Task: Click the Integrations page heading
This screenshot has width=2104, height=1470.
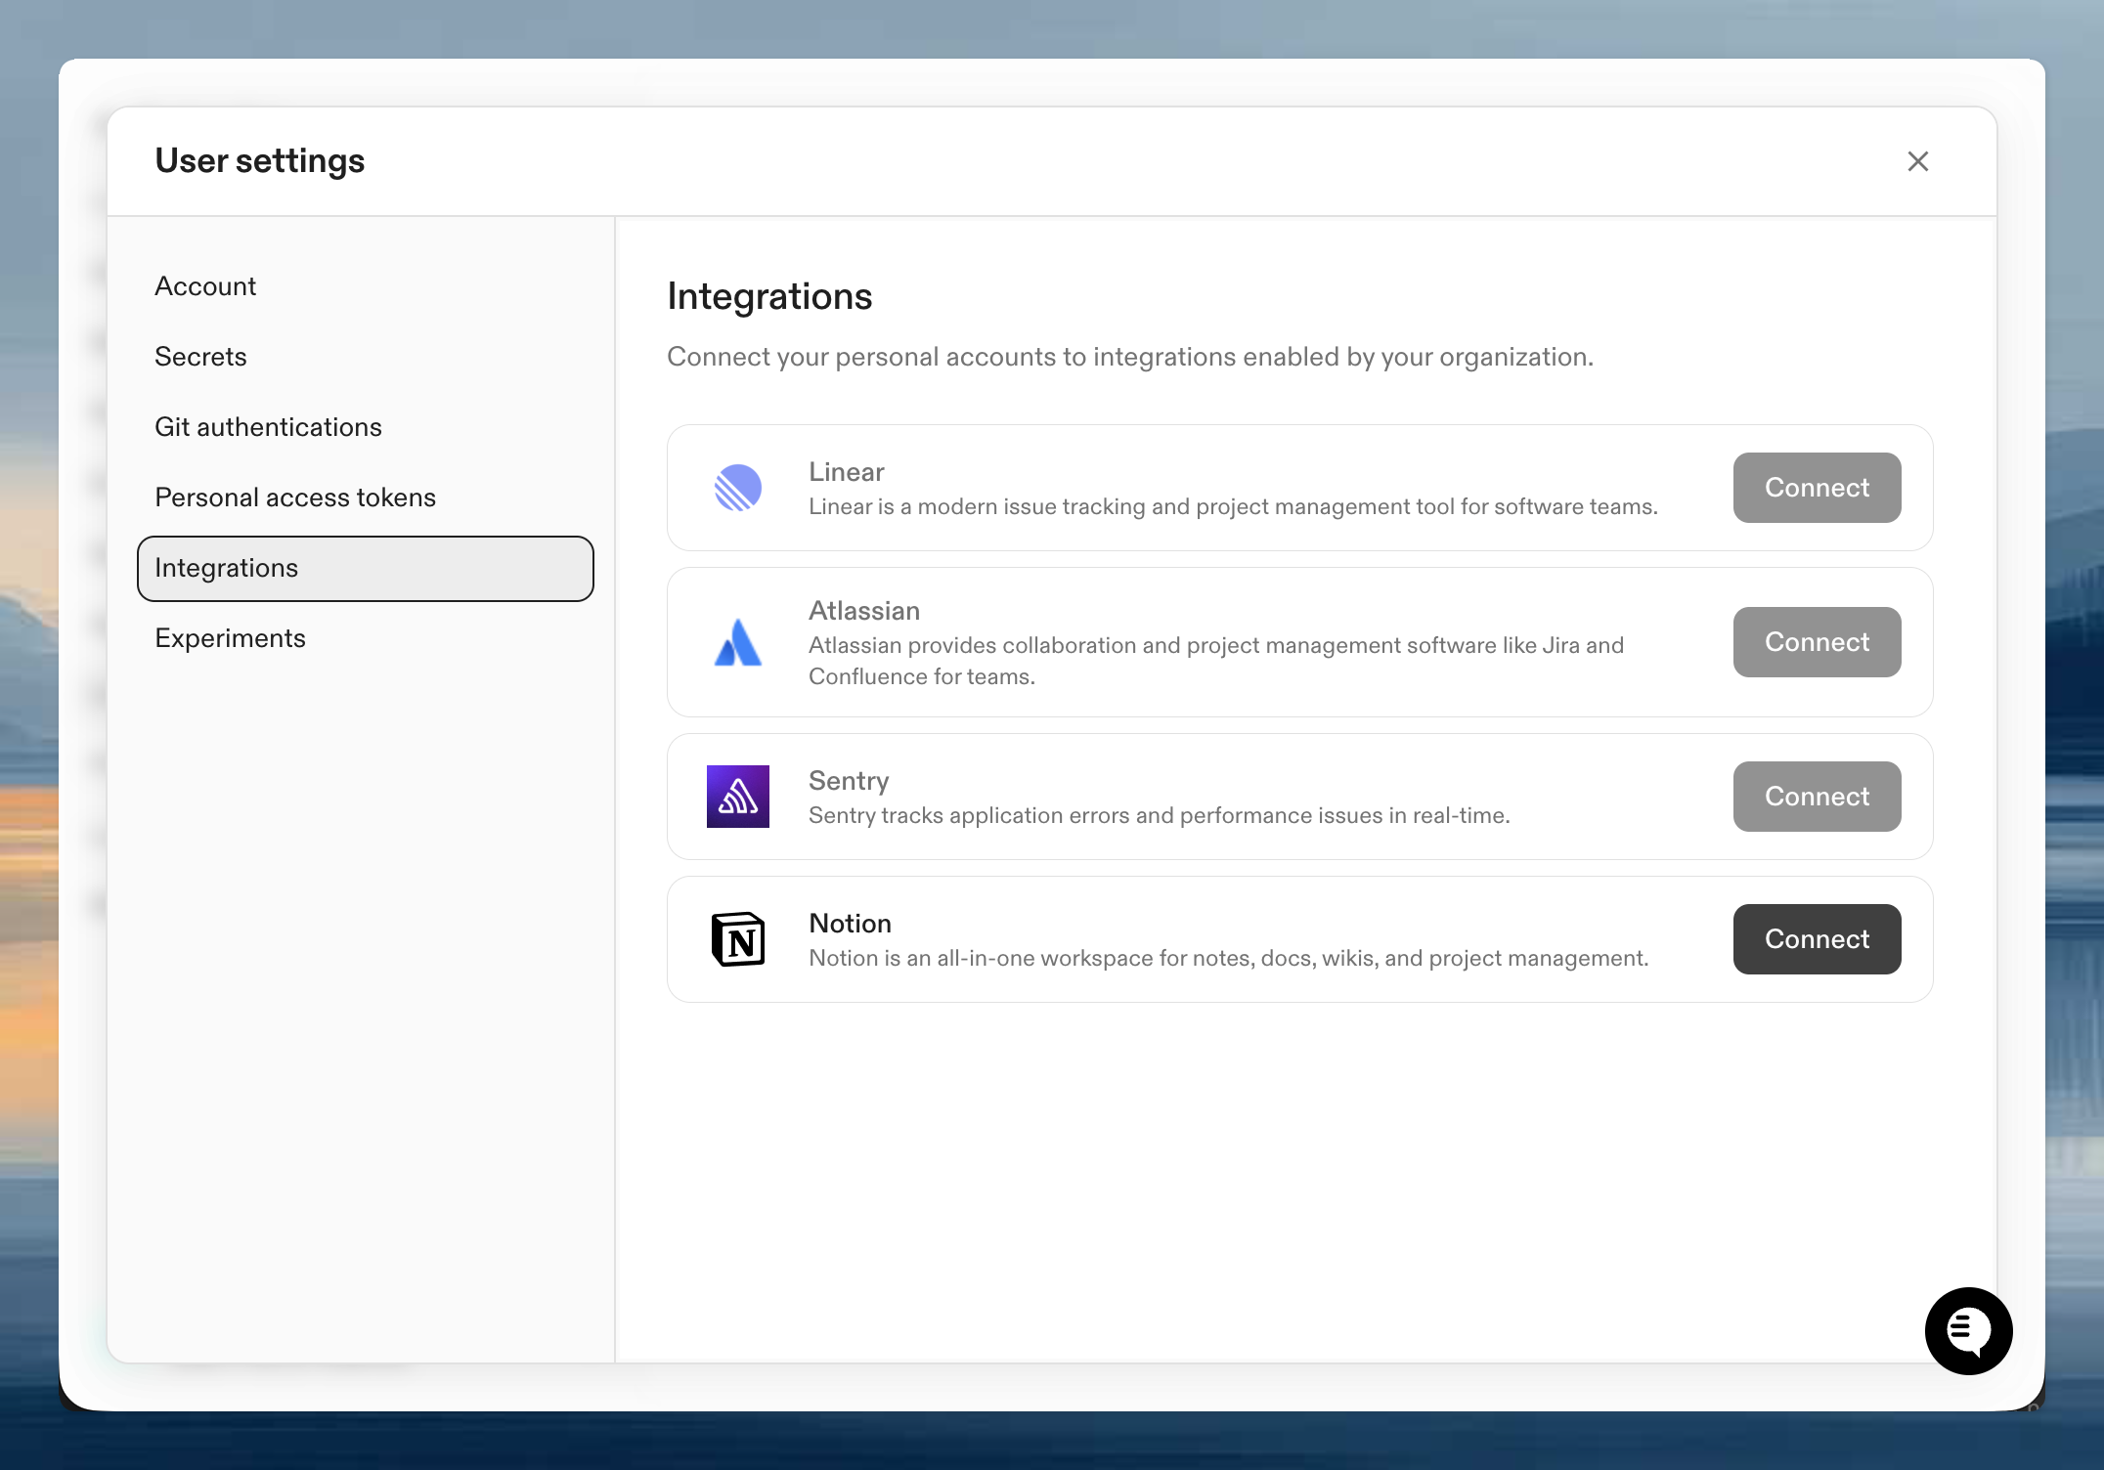Action: 769,296
